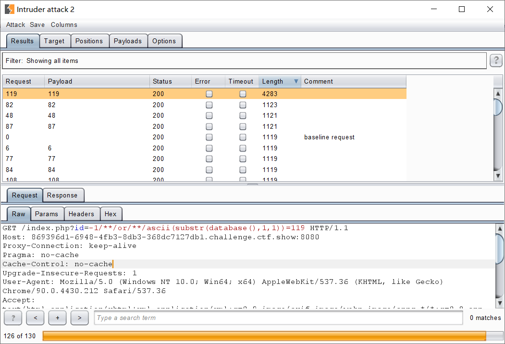Switch to the Options tab

click(164, 41)
